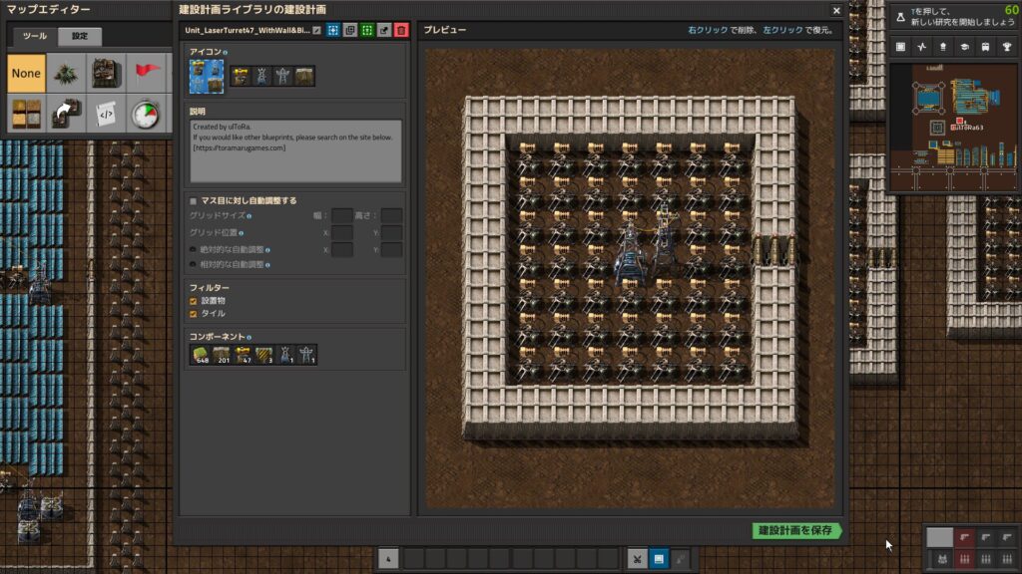Click power pole third icon slot
1022x574 pixels.
[x=282, y=76]
